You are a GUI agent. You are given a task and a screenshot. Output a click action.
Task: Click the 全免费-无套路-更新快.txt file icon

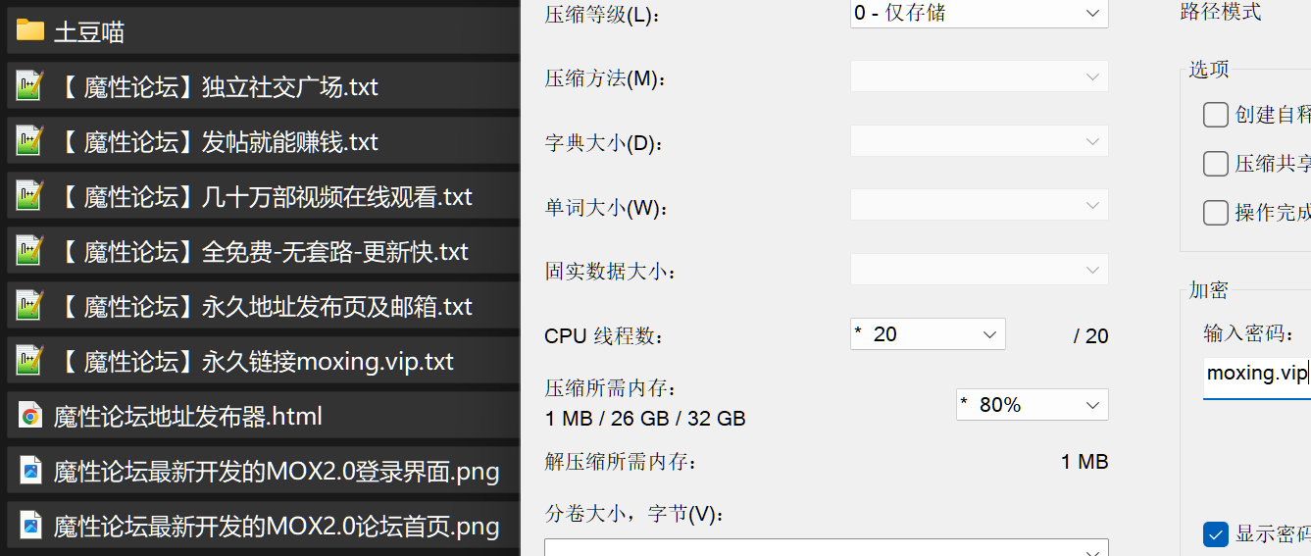coord(30,251)
